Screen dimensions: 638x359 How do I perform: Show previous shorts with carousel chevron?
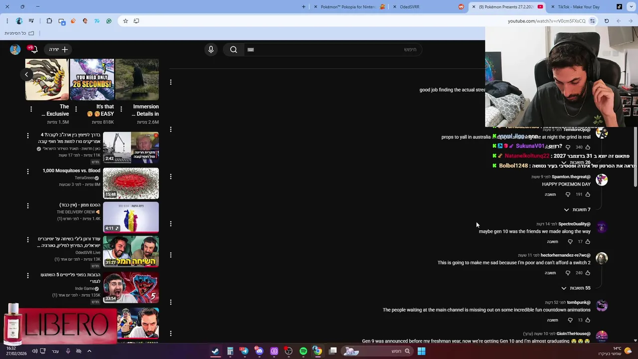click(26, 75)
